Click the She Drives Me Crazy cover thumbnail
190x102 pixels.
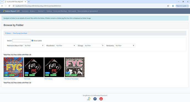[13, 67]
